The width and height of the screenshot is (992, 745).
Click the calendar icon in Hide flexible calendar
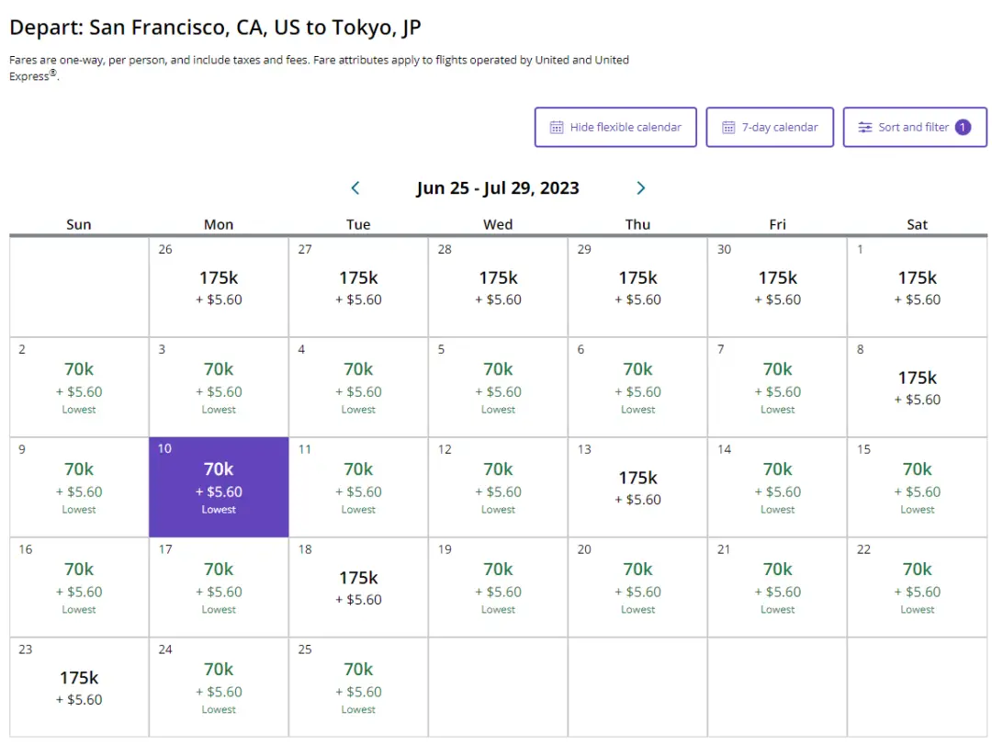(557, 127)
